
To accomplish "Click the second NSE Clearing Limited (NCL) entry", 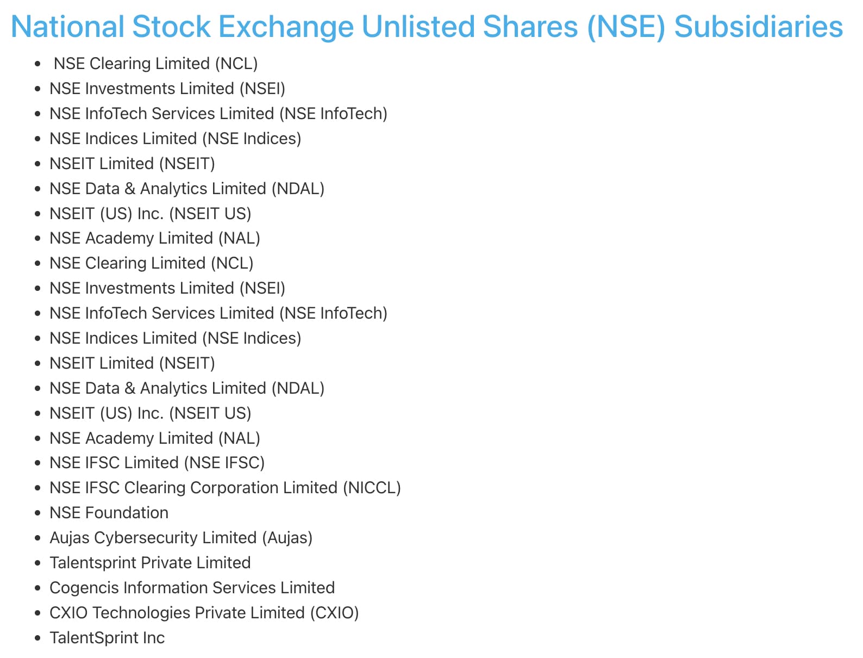I will [x=152, y=263].
